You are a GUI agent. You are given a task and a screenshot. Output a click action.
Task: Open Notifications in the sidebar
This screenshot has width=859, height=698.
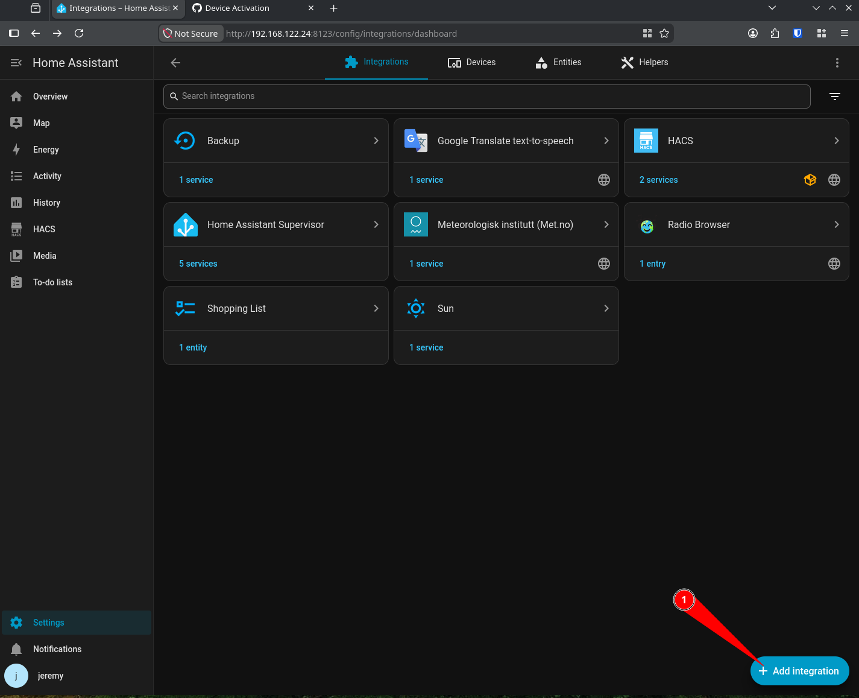(x=77, y=649)
